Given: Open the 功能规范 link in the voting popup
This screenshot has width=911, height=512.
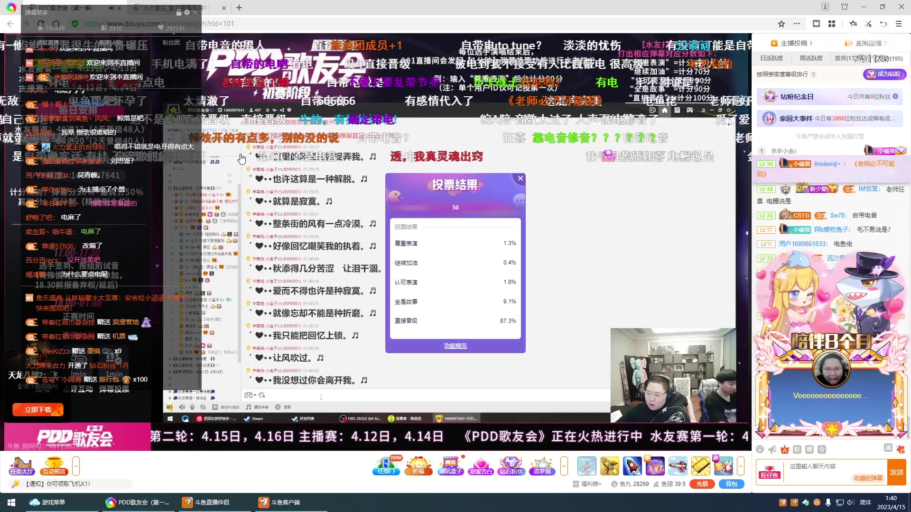Looking at the screenshot, I should tap(455, 346).
